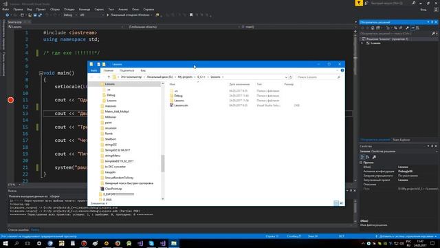Select the ShellSort folder in navigation tree
This screenshot has width=440, height=248.
108,139
